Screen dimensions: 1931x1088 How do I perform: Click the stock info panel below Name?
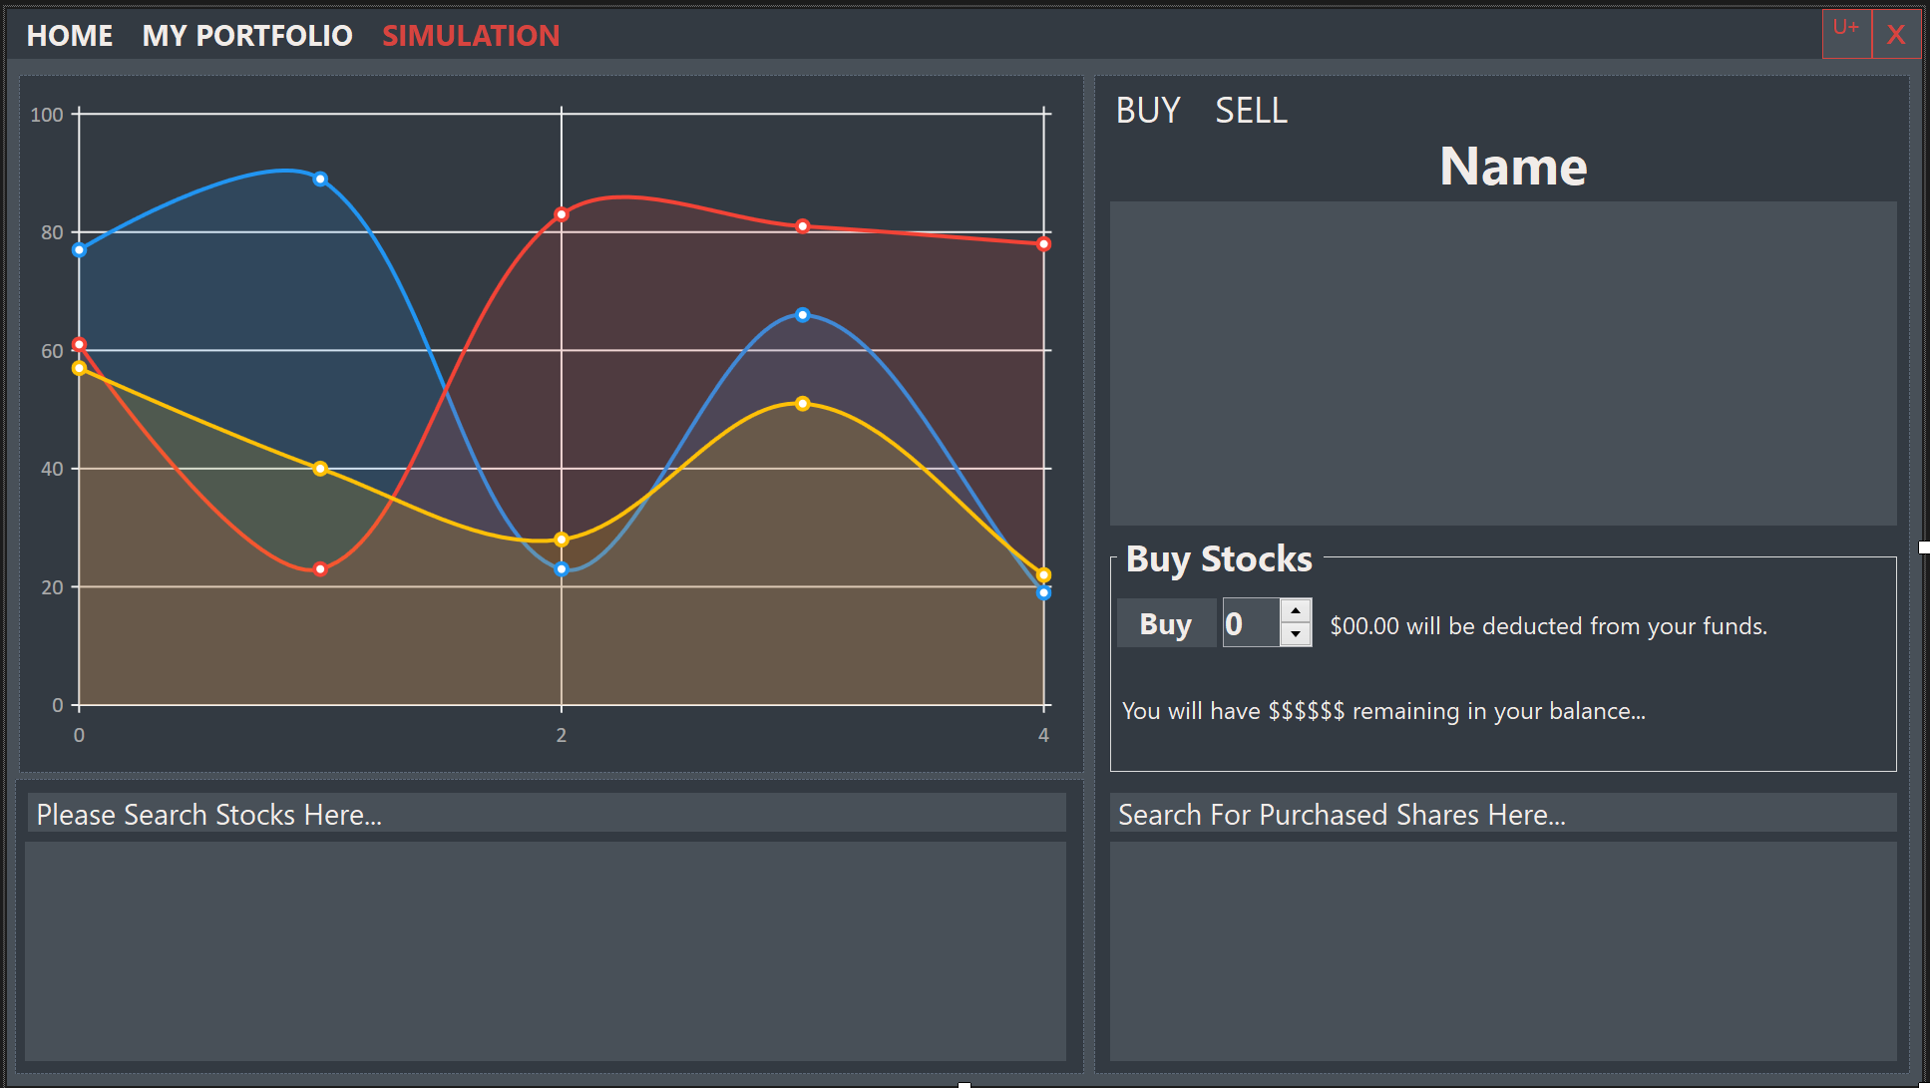point(1503,363)
